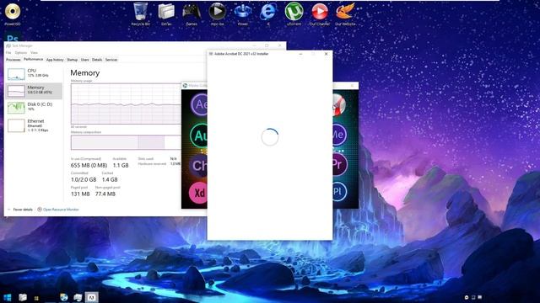Click the 1.4 GB cached value
Screen dimensions: 540x303
point(110,179)
